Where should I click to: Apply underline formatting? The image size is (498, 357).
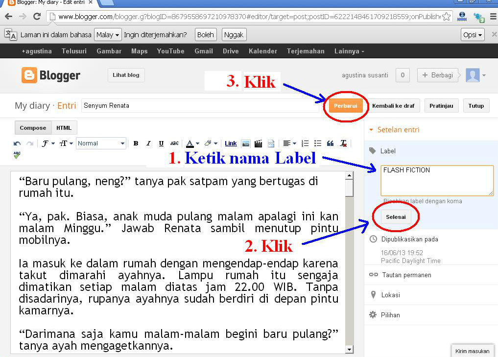point(161,143)
